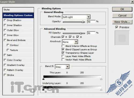This screenshot has height=98, width=134.
Task: Enable Blend Interior Effects as Group
Action: point(63,46)
